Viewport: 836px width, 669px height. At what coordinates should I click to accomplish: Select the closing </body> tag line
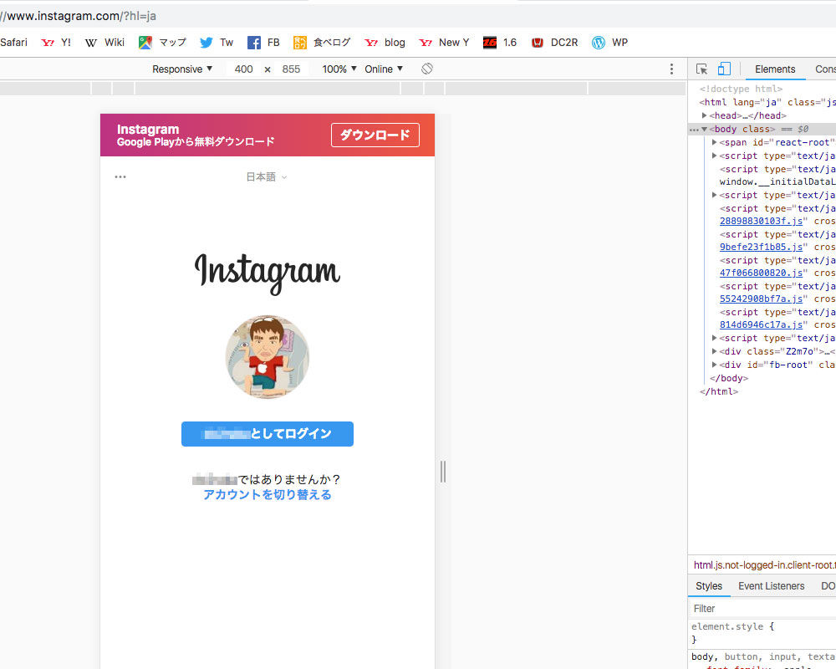point(729,378)
